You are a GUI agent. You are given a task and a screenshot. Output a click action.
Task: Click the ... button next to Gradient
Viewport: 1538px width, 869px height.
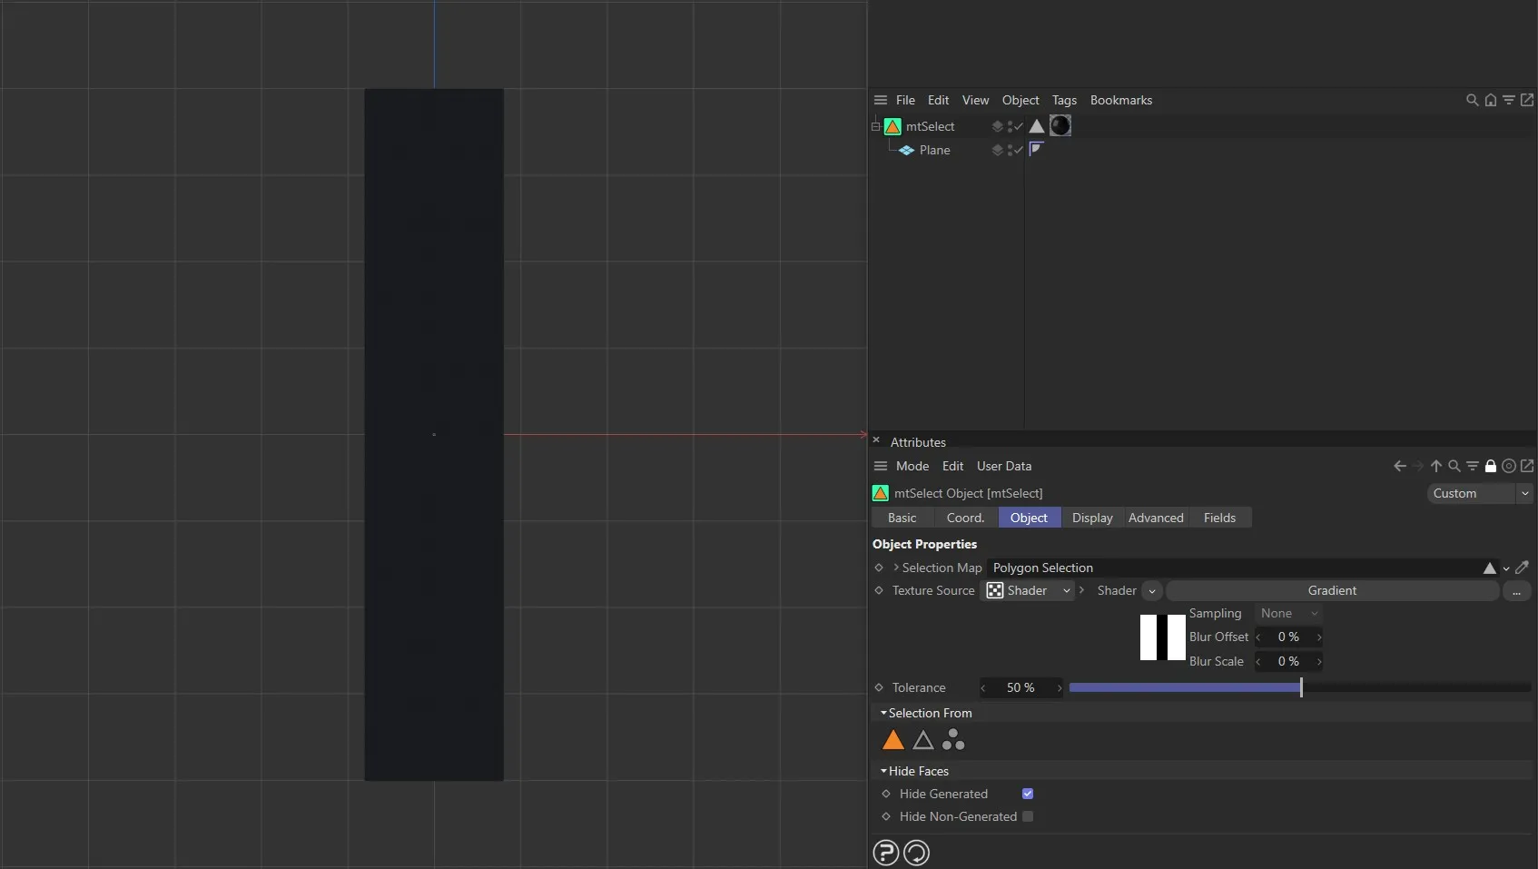[1518, 590]
